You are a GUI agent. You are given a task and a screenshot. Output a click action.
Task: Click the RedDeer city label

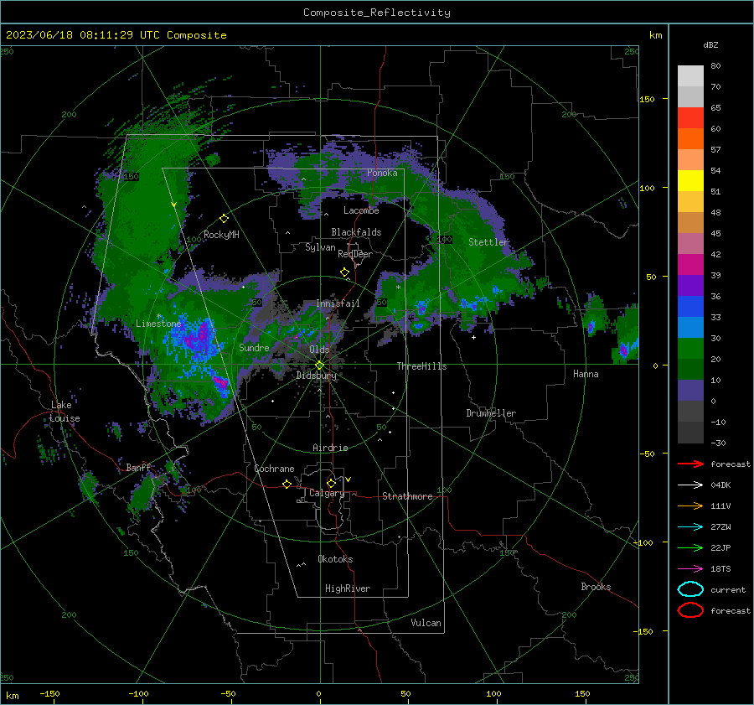click(x=355, y=254)
